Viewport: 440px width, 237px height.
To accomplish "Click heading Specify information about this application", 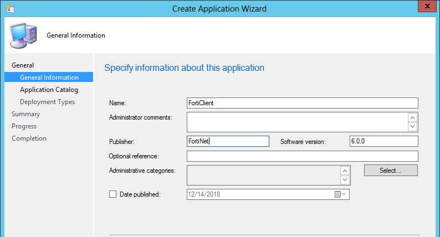I will click(x=184, y=68).
